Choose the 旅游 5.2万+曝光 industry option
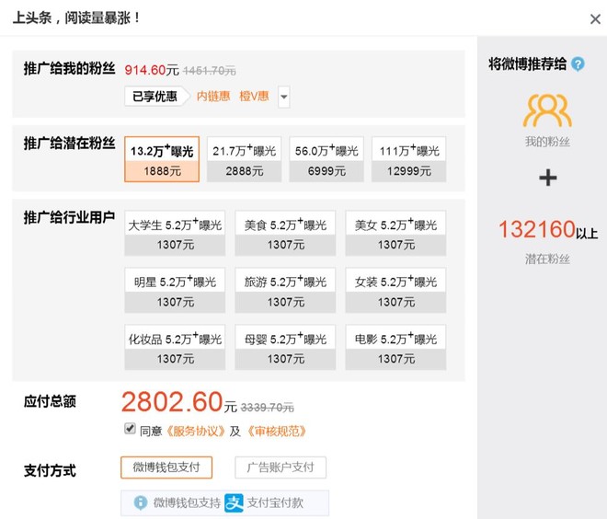 pos(285,290)
